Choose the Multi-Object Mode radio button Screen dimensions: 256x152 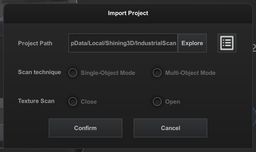(157, 73)
